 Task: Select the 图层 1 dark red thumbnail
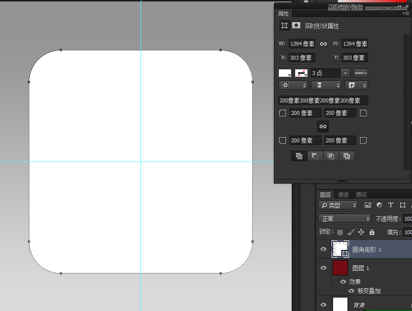[340, 268]
